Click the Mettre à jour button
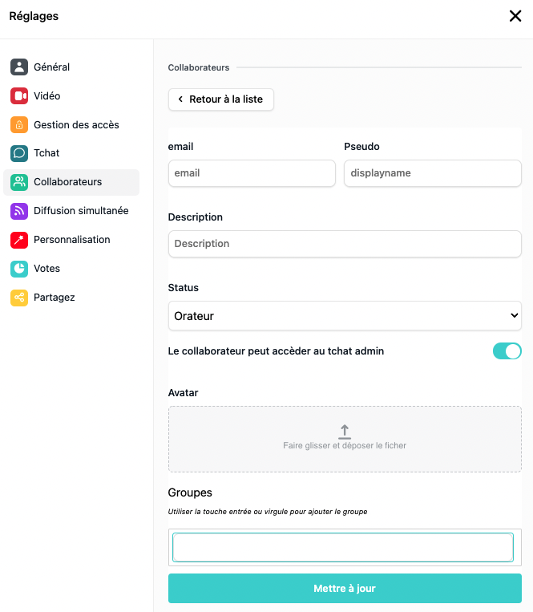This screenshot has height=612, width=533. (x=345, y=588)
